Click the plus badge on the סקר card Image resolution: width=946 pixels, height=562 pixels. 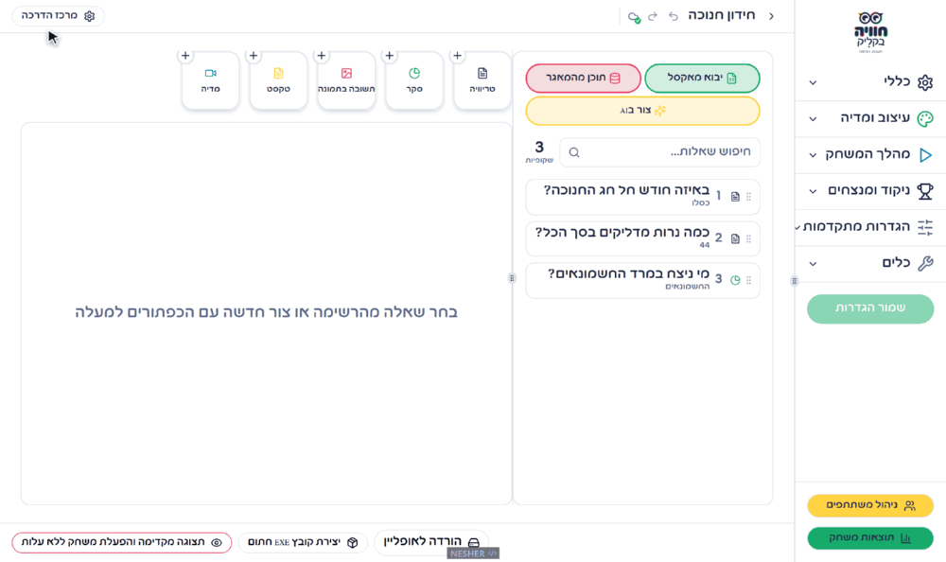click(389, 56)
